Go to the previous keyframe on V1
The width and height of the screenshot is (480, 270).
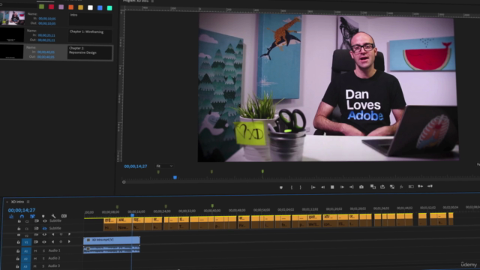click(53, 241)
